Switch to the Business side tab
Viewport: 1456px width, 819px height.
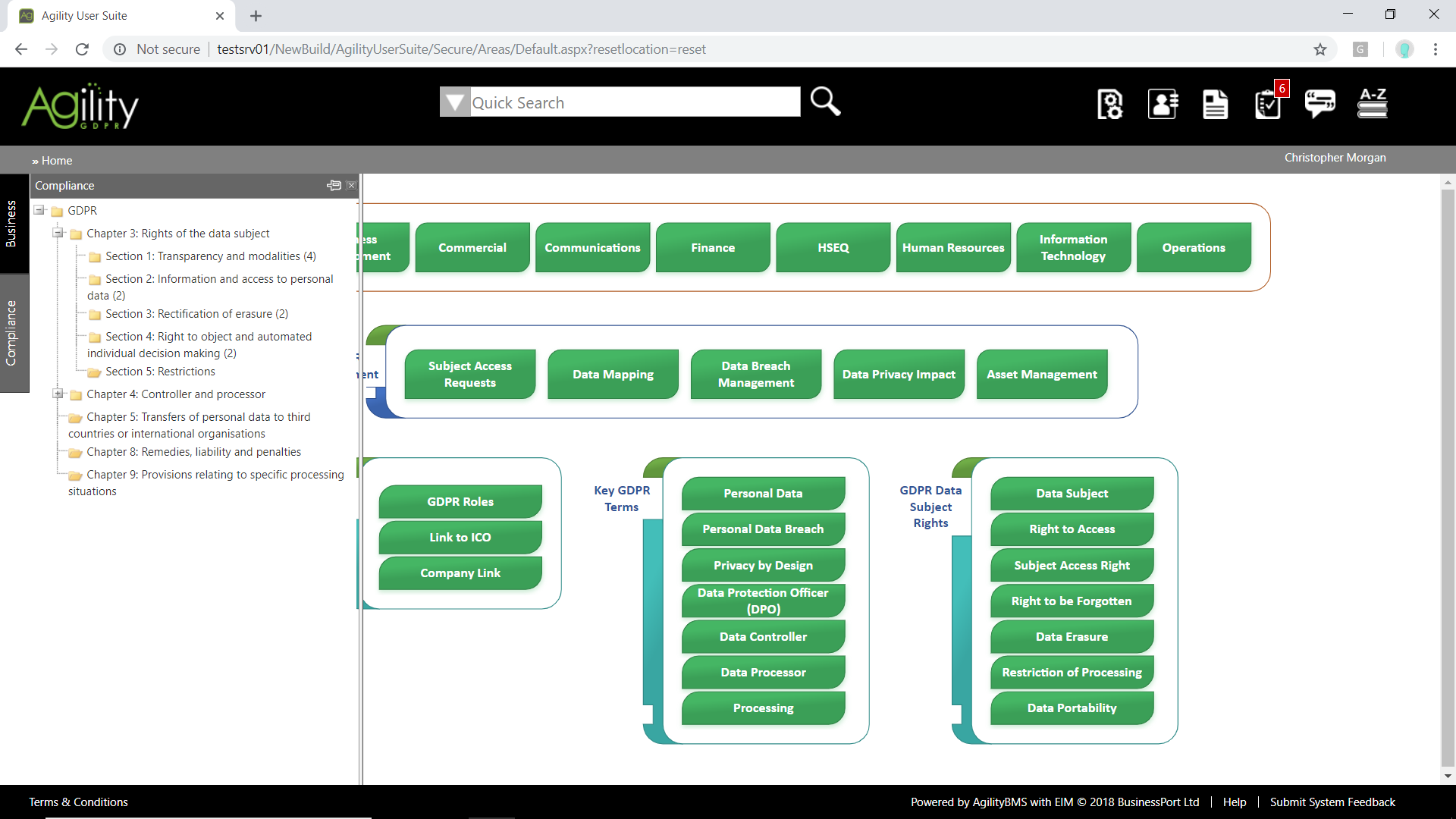click(x=11, y=223)
